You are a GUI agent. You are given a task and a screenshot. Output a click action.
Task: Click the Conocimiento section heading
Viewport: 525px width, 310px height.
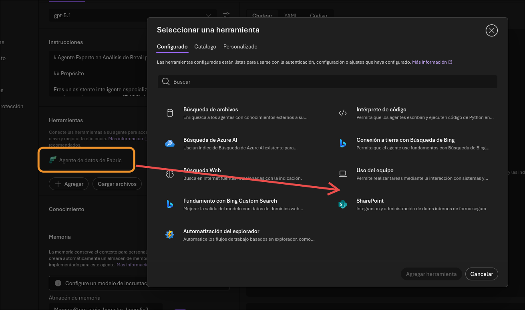tap(66, 209)
